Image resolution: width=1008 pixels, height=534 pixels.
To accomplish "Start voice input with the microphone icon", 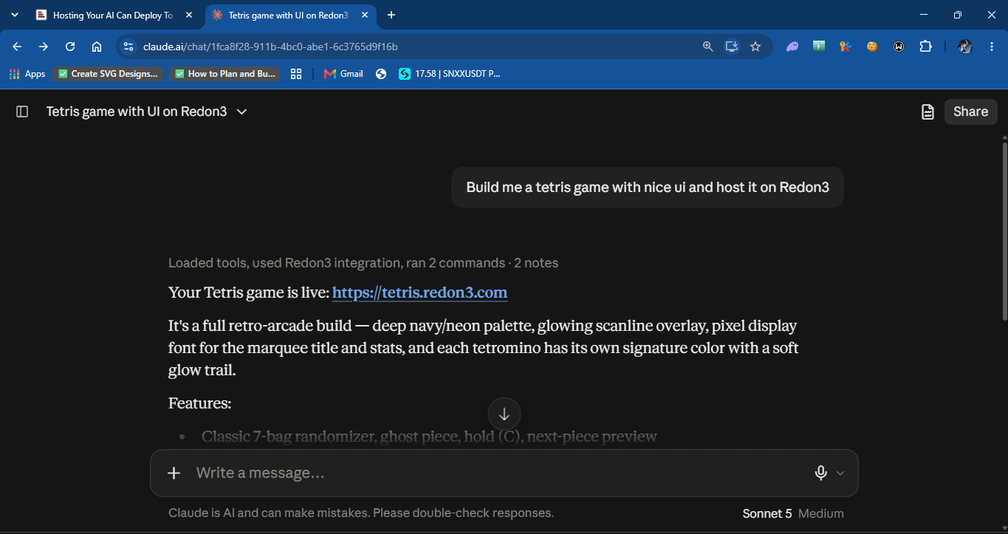I will click(820, 473).
